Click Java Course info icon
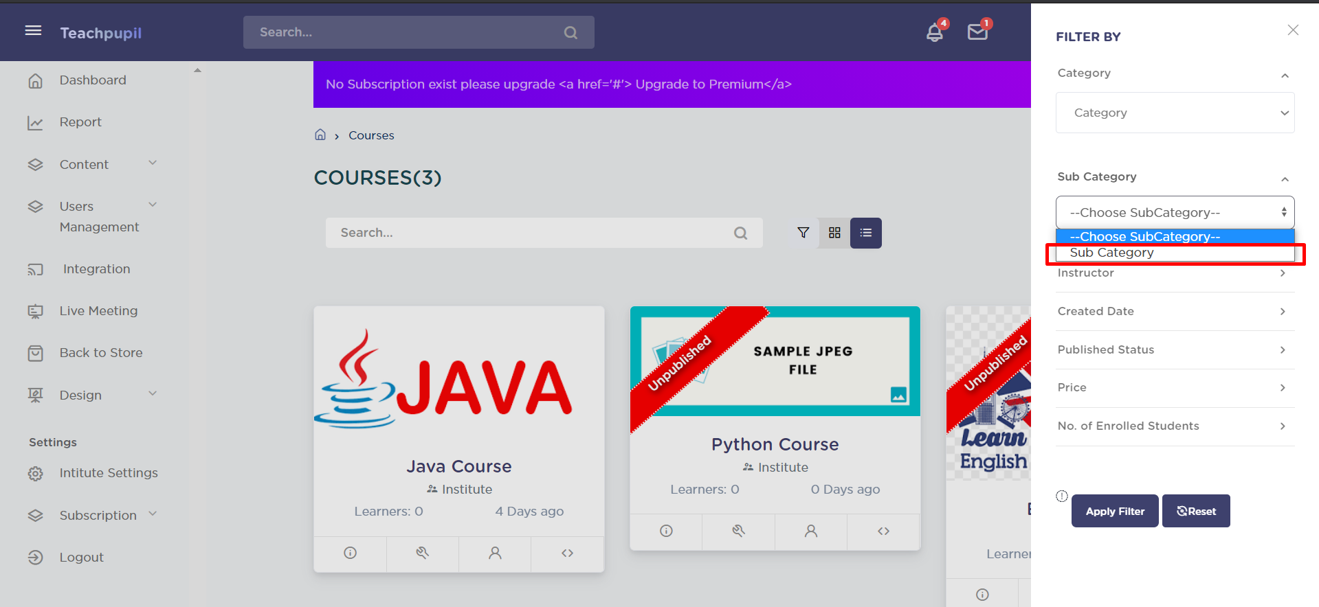Screen dimensions: 1319x607 [351, 553]
